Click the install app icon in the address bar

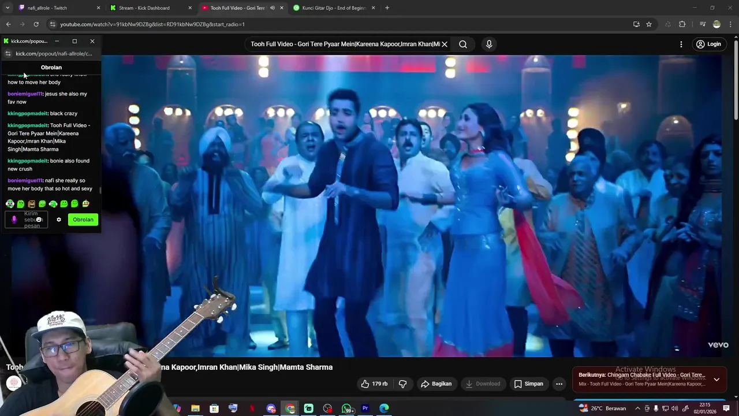click(636, 24)
